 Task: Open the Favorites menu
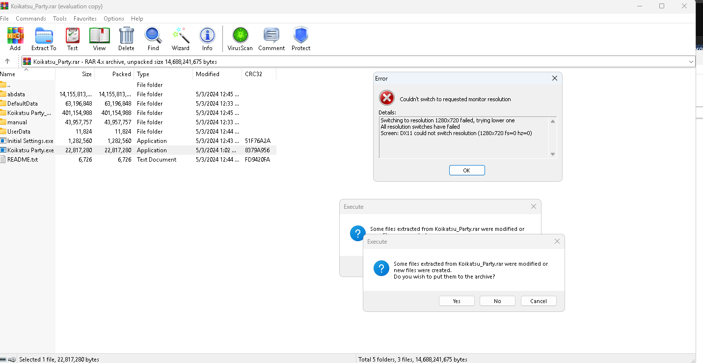click(x=85, y=19)
